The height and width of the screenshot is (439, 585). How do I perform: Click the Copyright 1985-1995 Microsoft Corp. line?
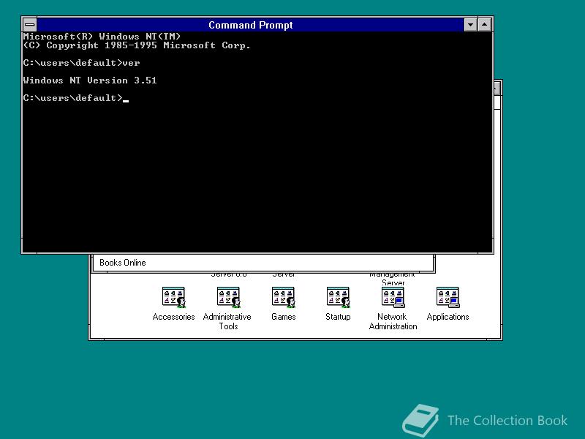pos(137,45)
